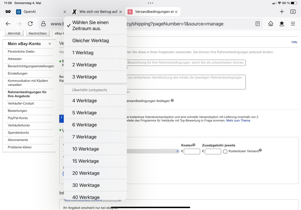Go back using the left arrow

tap(8, 24)
